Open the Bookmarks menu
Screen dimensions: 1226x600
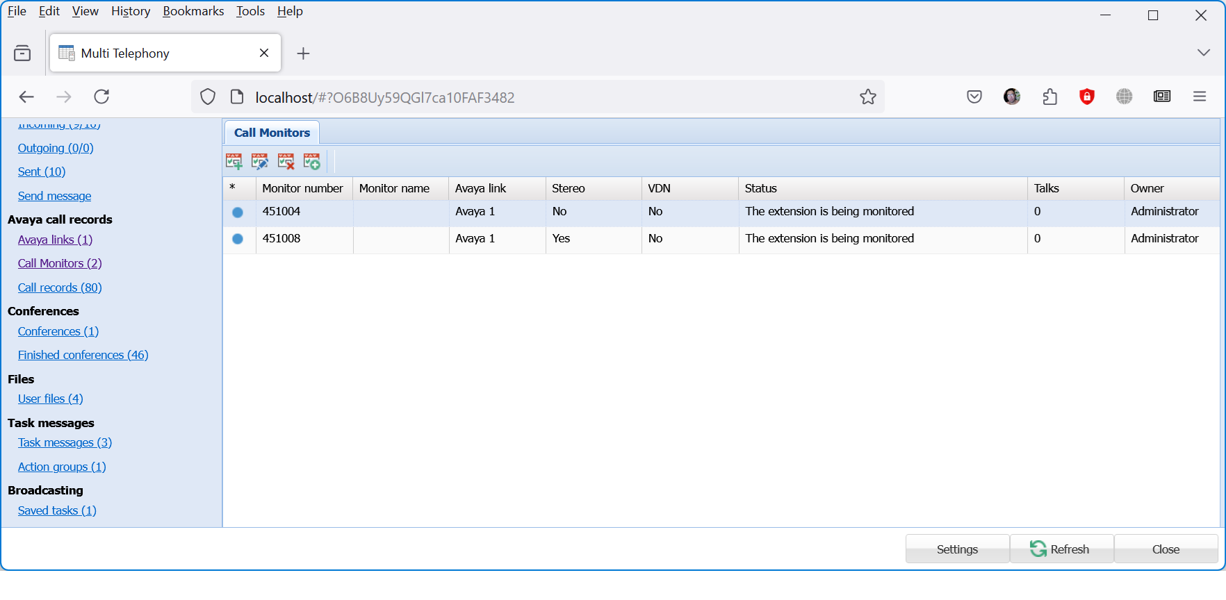[193, 11]
